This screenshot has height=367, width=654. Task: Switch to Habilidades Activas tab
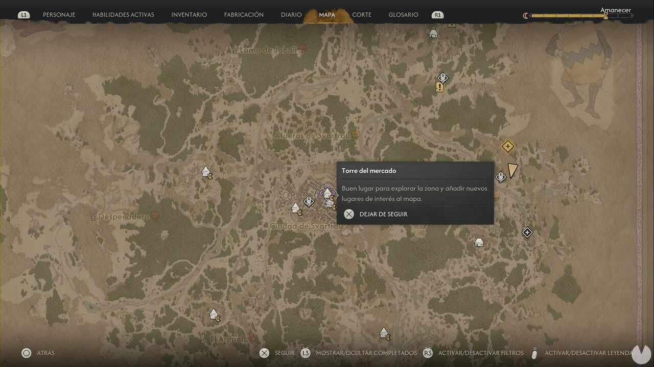(x=123, y=15)
